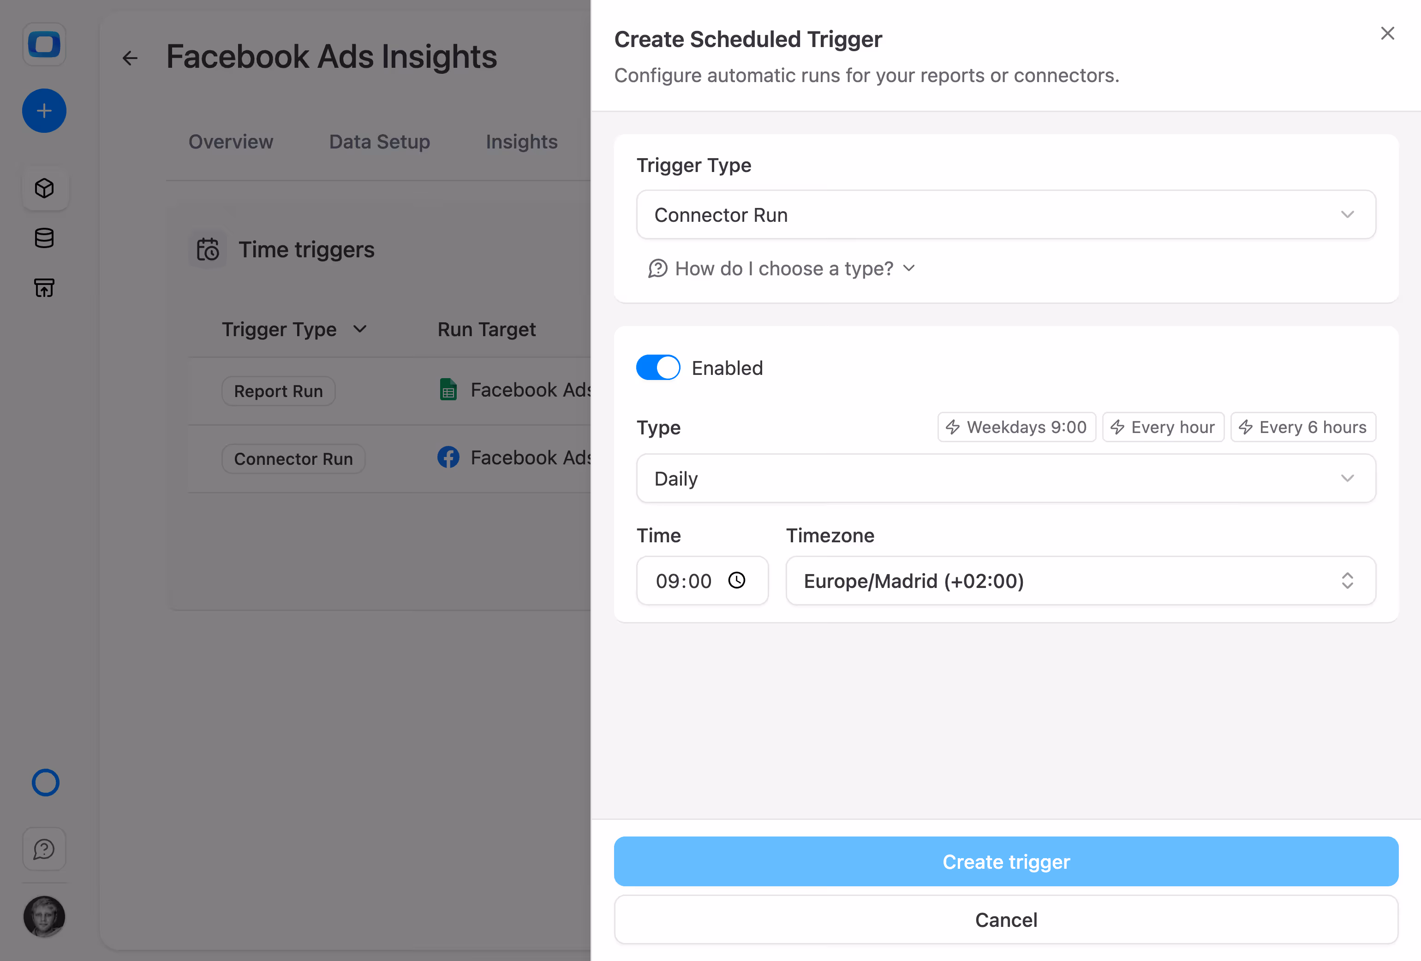Close the Create Scheduled Trigger panel
This screenshot has width=1421, height=961.
tap(1387, 33)
